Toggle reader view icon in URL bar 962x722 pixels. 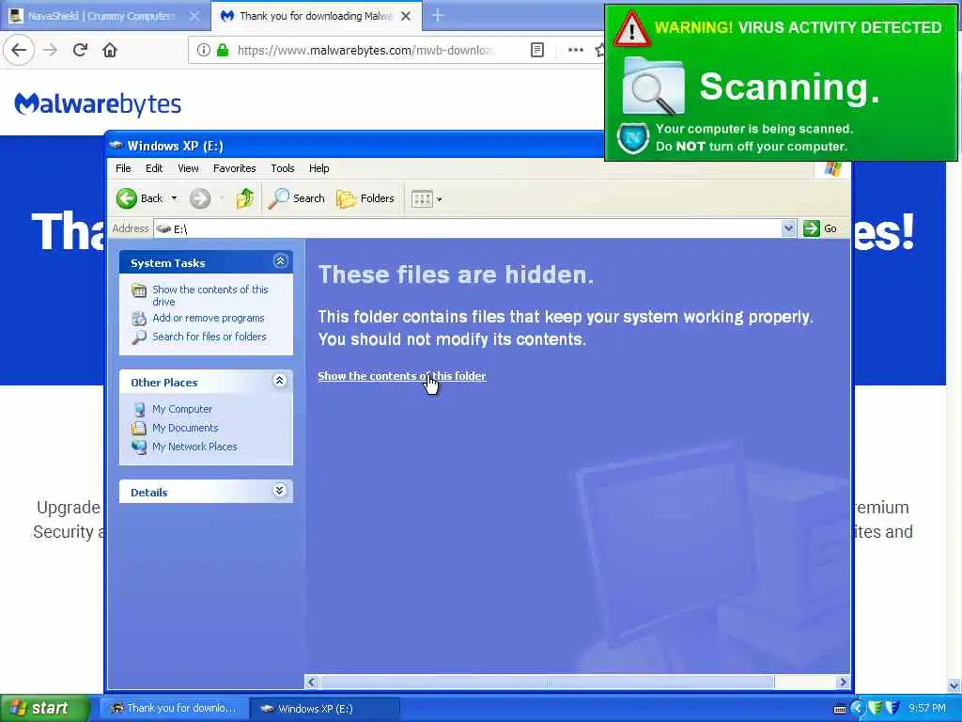pyautogui.click(x=537, y=50)
